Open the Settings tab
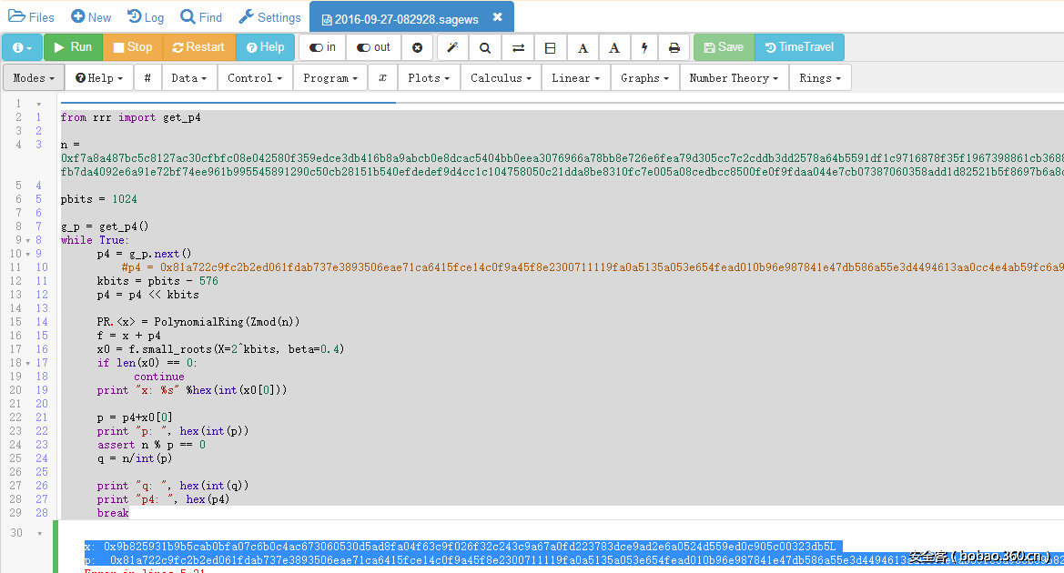1064x573 pixels. click(x=269, y=17)
